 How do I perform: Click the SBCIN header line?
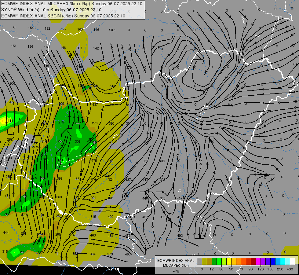[x=63, y=16]
